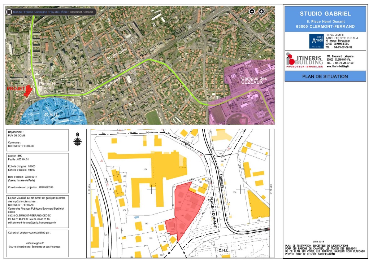The image size is (373, 263).
Task: Click the Denis Ameil architecte logo
Action: click(x=316, y=41)
